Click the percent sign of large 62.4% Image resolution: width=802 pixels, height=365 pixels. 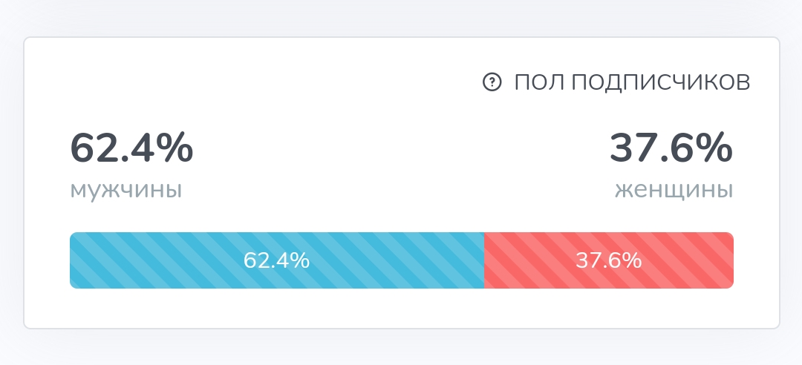pyautogui.click(x=177, y=148)
